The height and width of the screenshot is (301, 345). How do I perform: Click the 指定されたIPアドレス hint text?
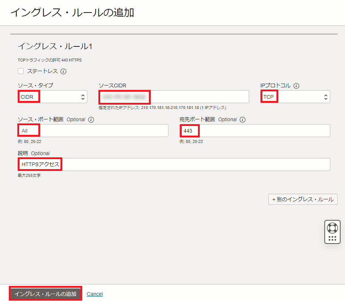[162, 108]
